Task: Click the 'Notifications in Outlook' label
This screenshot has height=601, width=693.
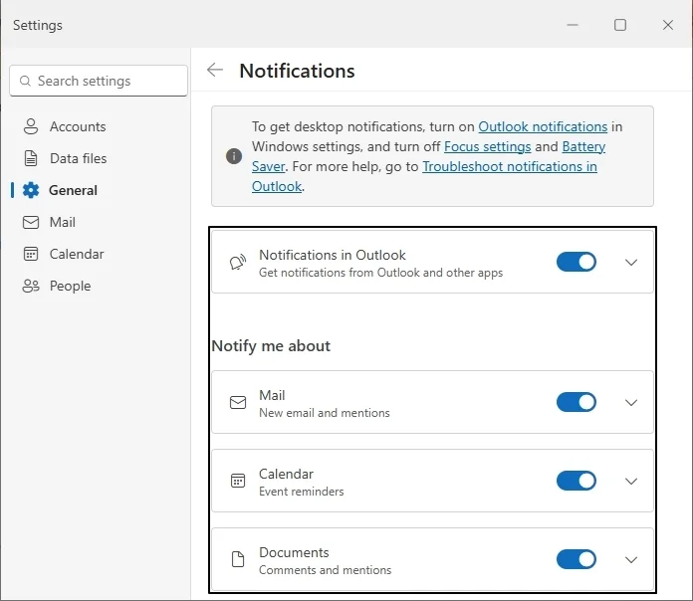Action: coord(332,255)
